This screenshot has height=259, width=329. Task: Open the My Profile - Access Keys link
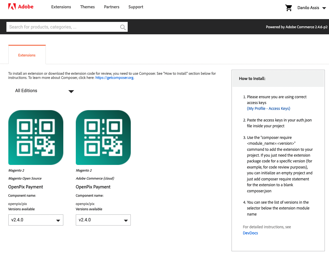(268, 108)
